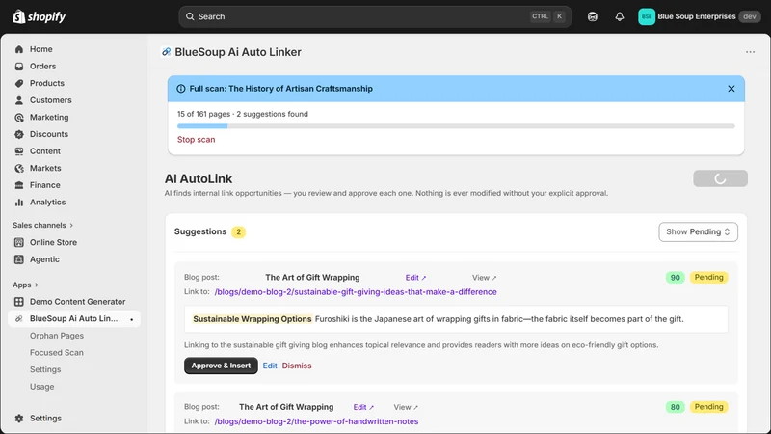Viewport: 771px width, 434px height.
Task: Click View beside the first Art of Gift Wrapping title
Action: click(485, 278)
